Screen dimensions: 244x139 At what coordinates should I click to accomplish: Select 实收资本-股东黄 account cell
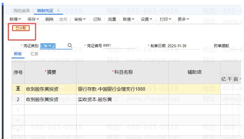coord(122,99)
